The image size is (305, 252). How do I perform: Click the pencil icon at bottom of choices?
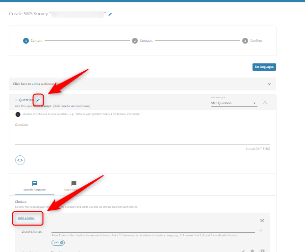coord(243,251)
